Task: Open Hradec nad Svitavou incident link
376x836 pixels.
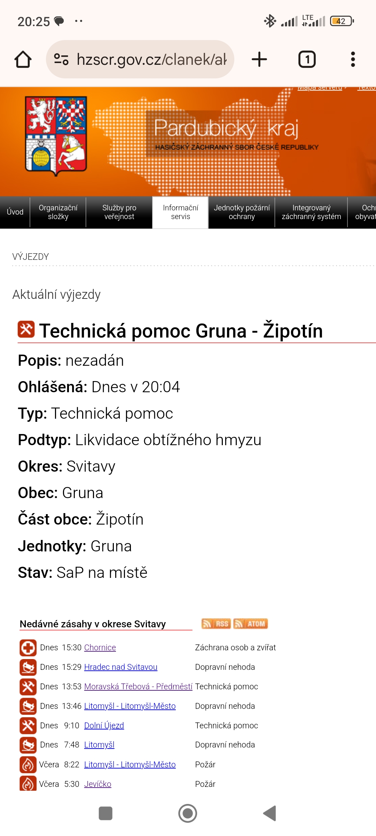Action: tap(121, 667)
